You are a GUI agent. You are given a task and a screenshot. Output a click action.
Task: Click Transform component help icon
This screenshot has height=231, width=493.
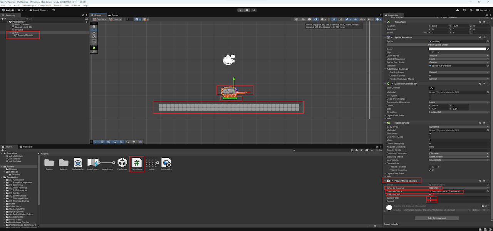pyautogui.click(x=480, y=22)
